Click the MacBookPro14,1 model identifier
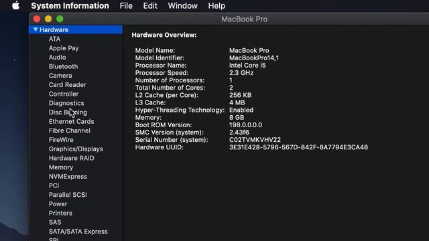Viewport: 429px width, 241px height. pyautogui.click(x=254, y=58)
